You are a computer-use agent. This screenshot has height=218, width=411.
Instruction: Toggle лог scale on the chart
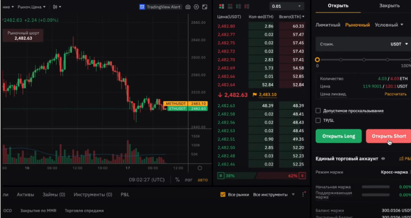189,180
